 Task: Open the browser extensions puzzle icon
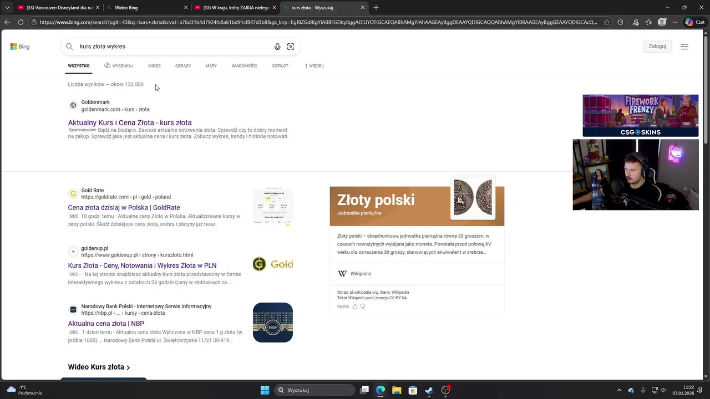click(x=620, y=22)
